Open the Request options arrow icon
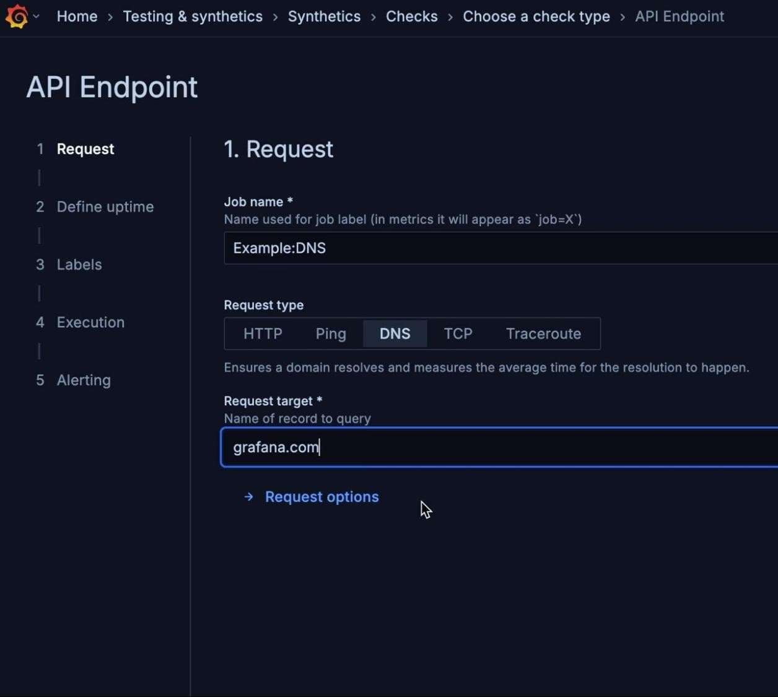 tap(249, 497)
